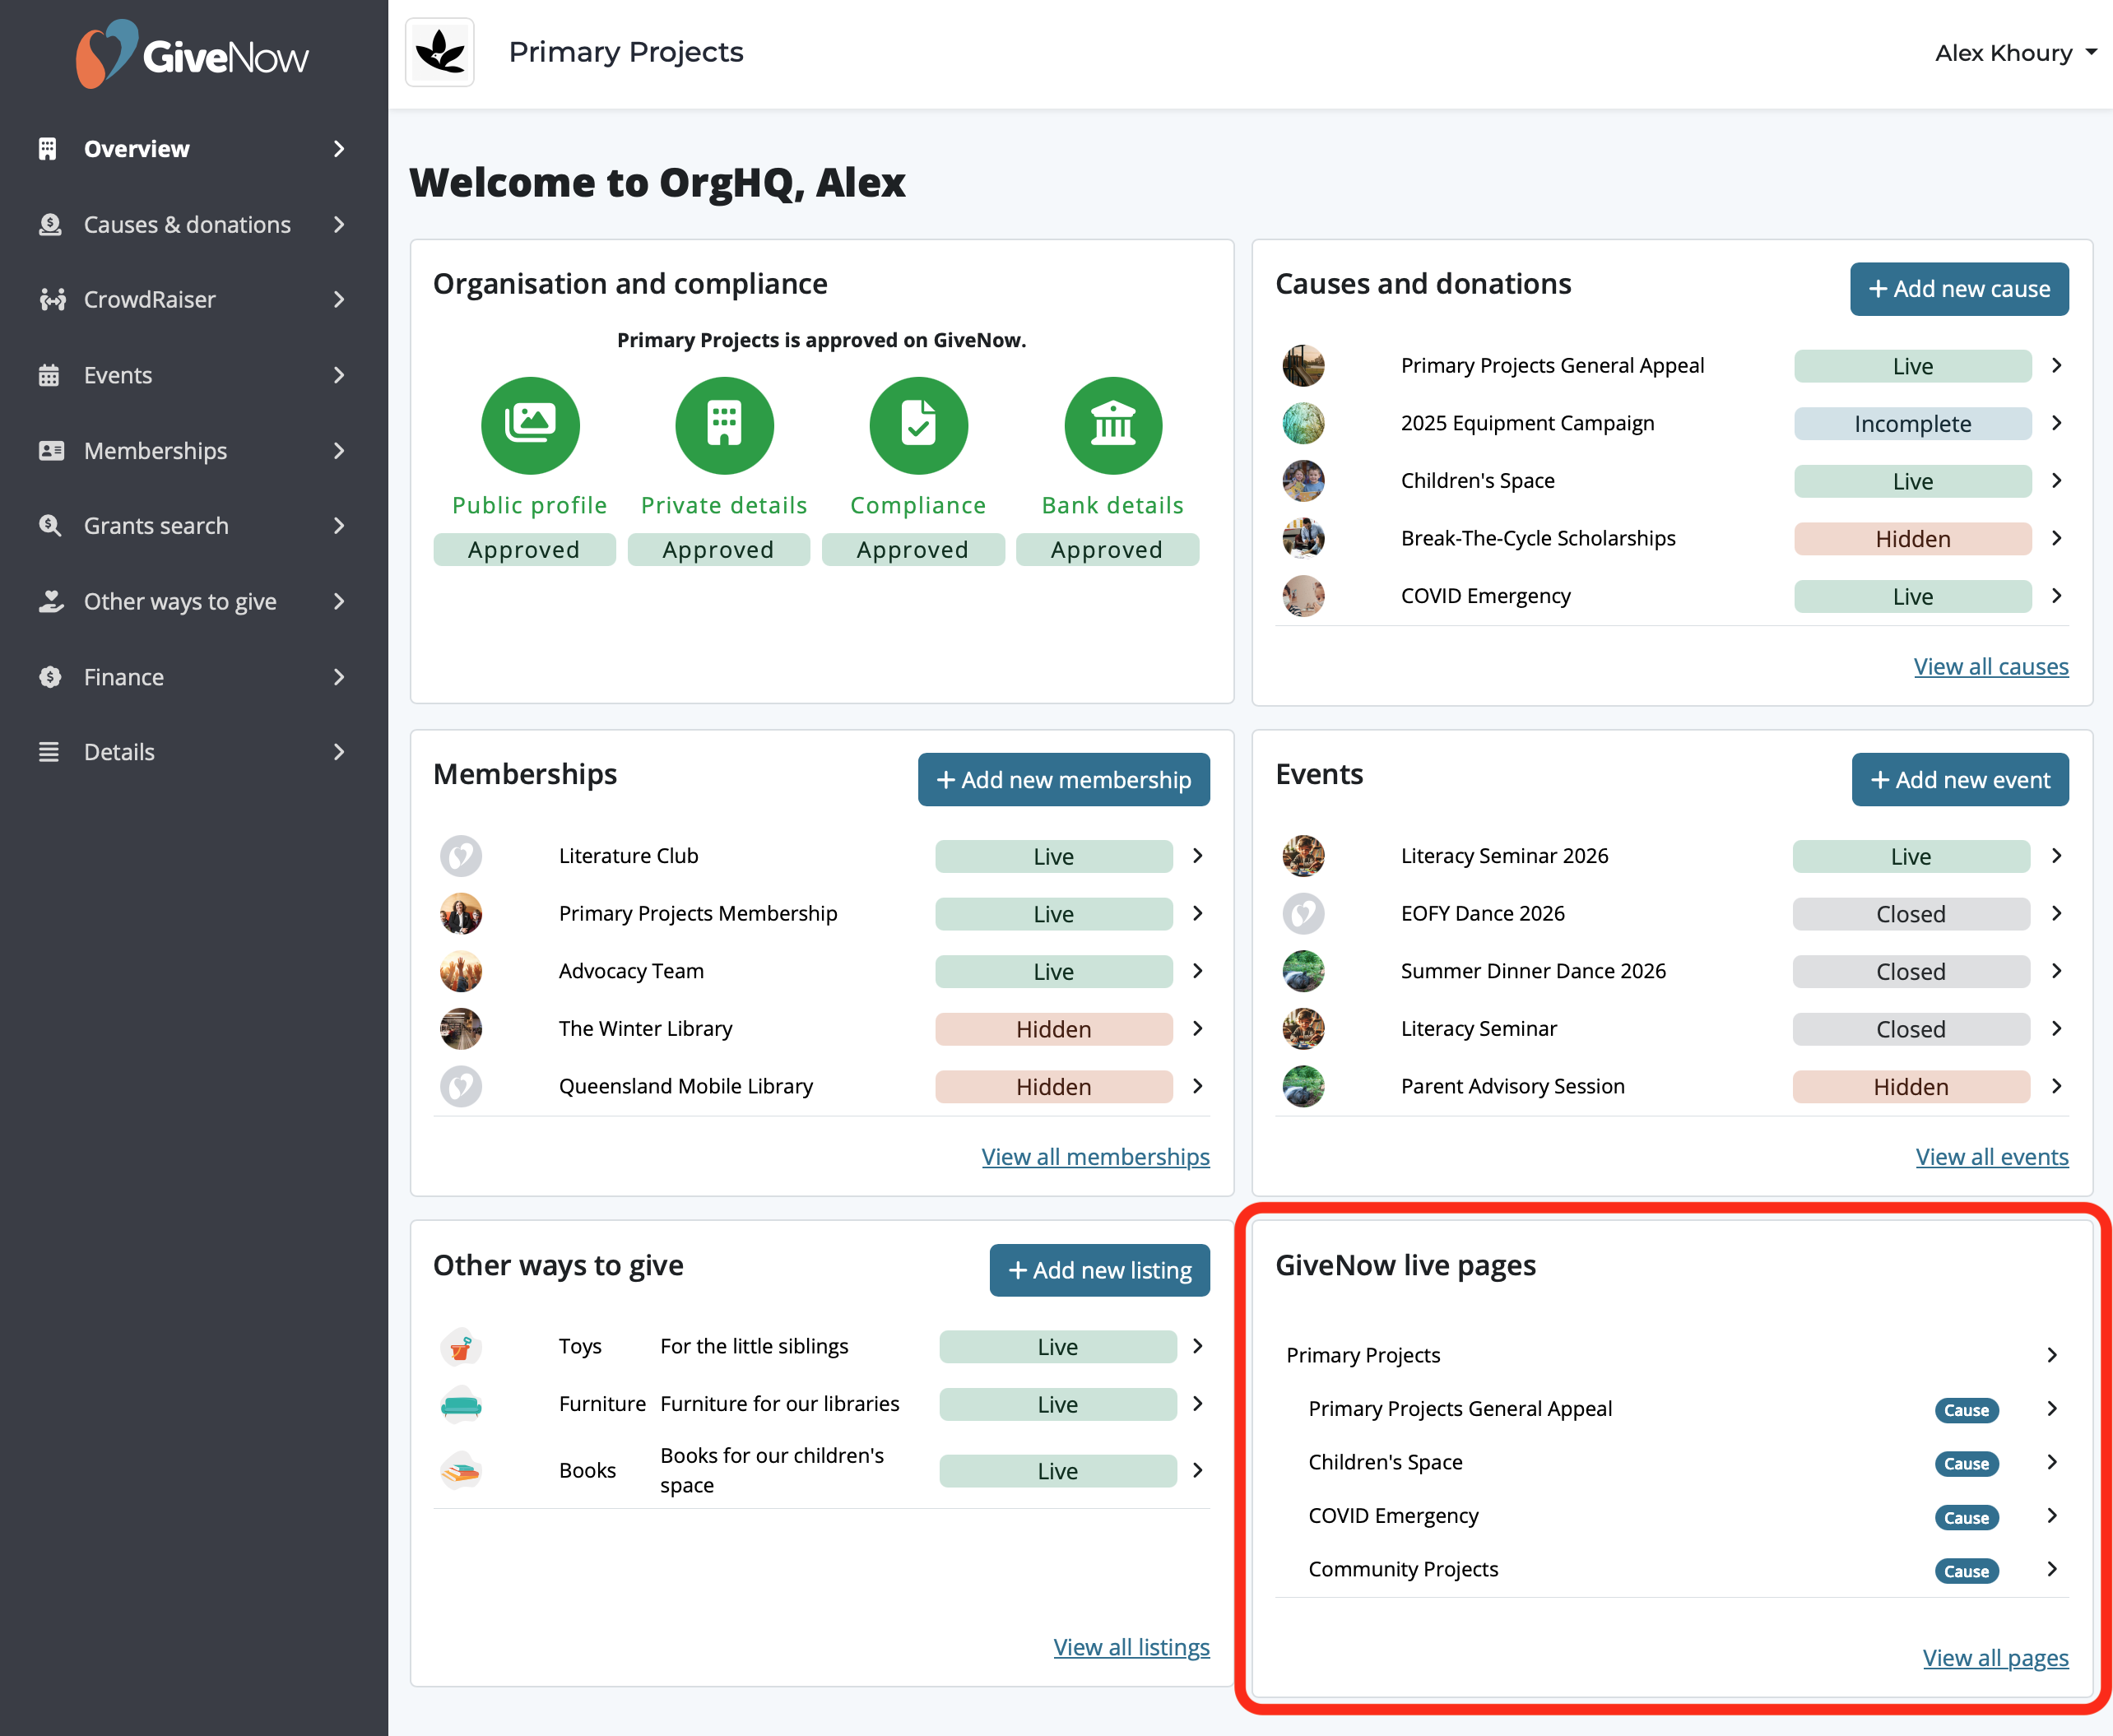
Task: Click the Causes & donations coin icon
Action: (x=50, y=224)
